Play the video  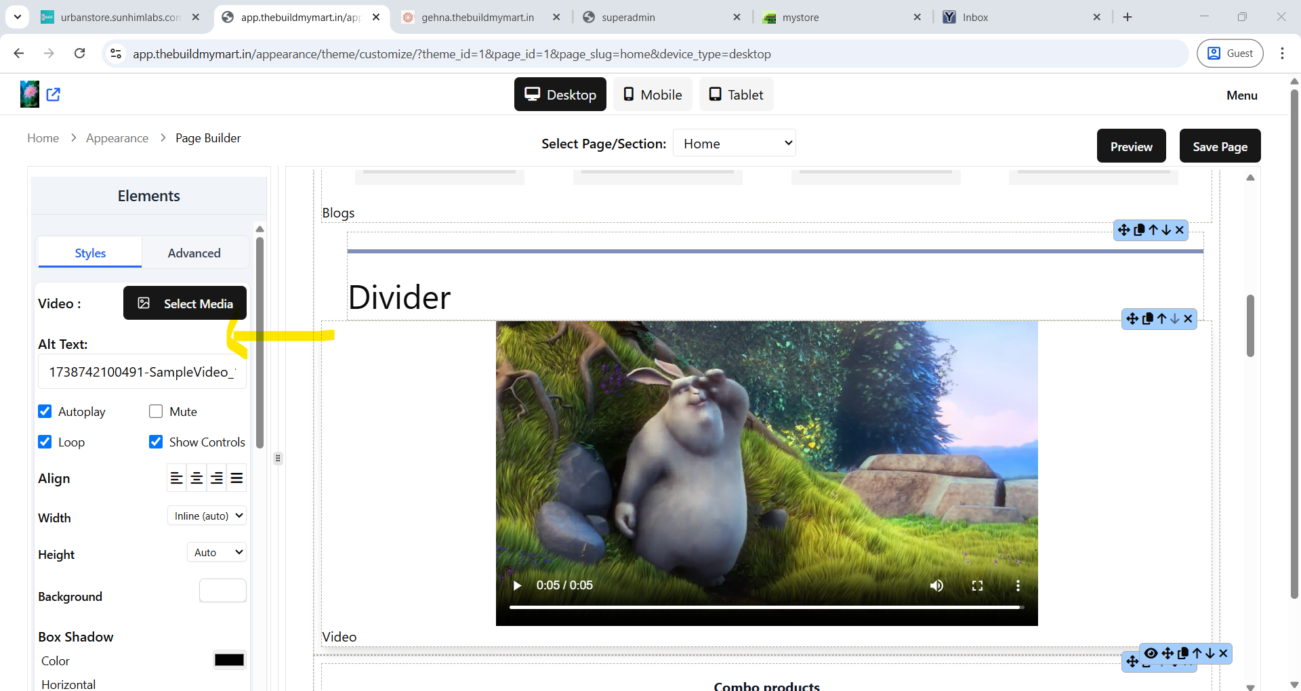(517, 585)
